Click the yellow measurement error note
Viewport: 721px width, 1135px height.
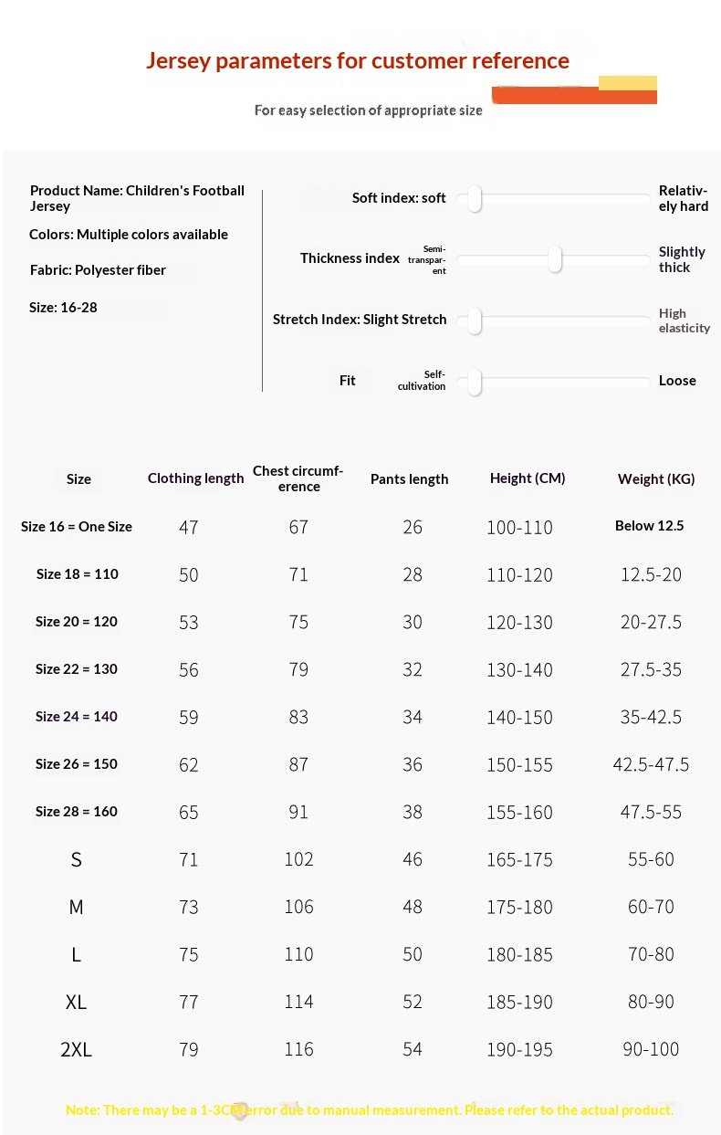(370, 1110)
